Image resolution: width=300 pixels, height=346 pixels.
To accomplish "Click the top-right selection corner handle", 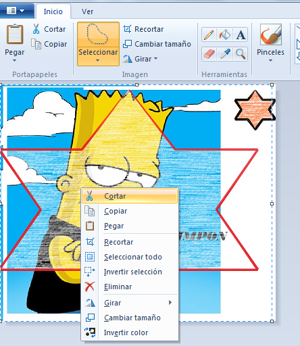I will 272,85.
